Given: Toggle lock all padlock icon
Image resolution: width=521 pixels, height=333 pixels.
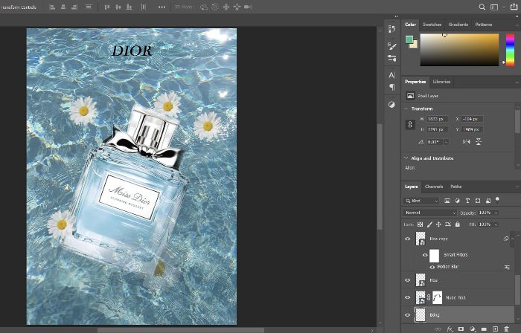Looking at the screenshot, I should click(x=458, y=224).
